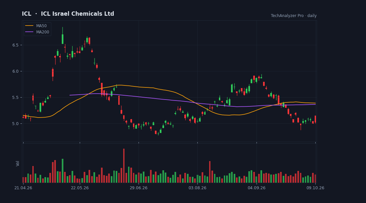This screenshot has width=366, height=203.
Task: Click the 09.10.26 date label
Action: click(x=315, y=188)
